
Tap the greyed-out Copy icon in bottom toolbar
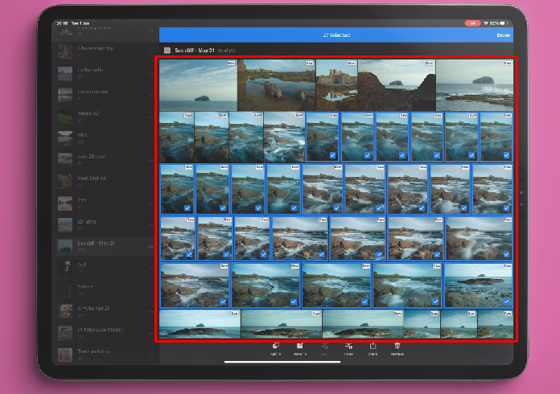(x=324, y=347)
